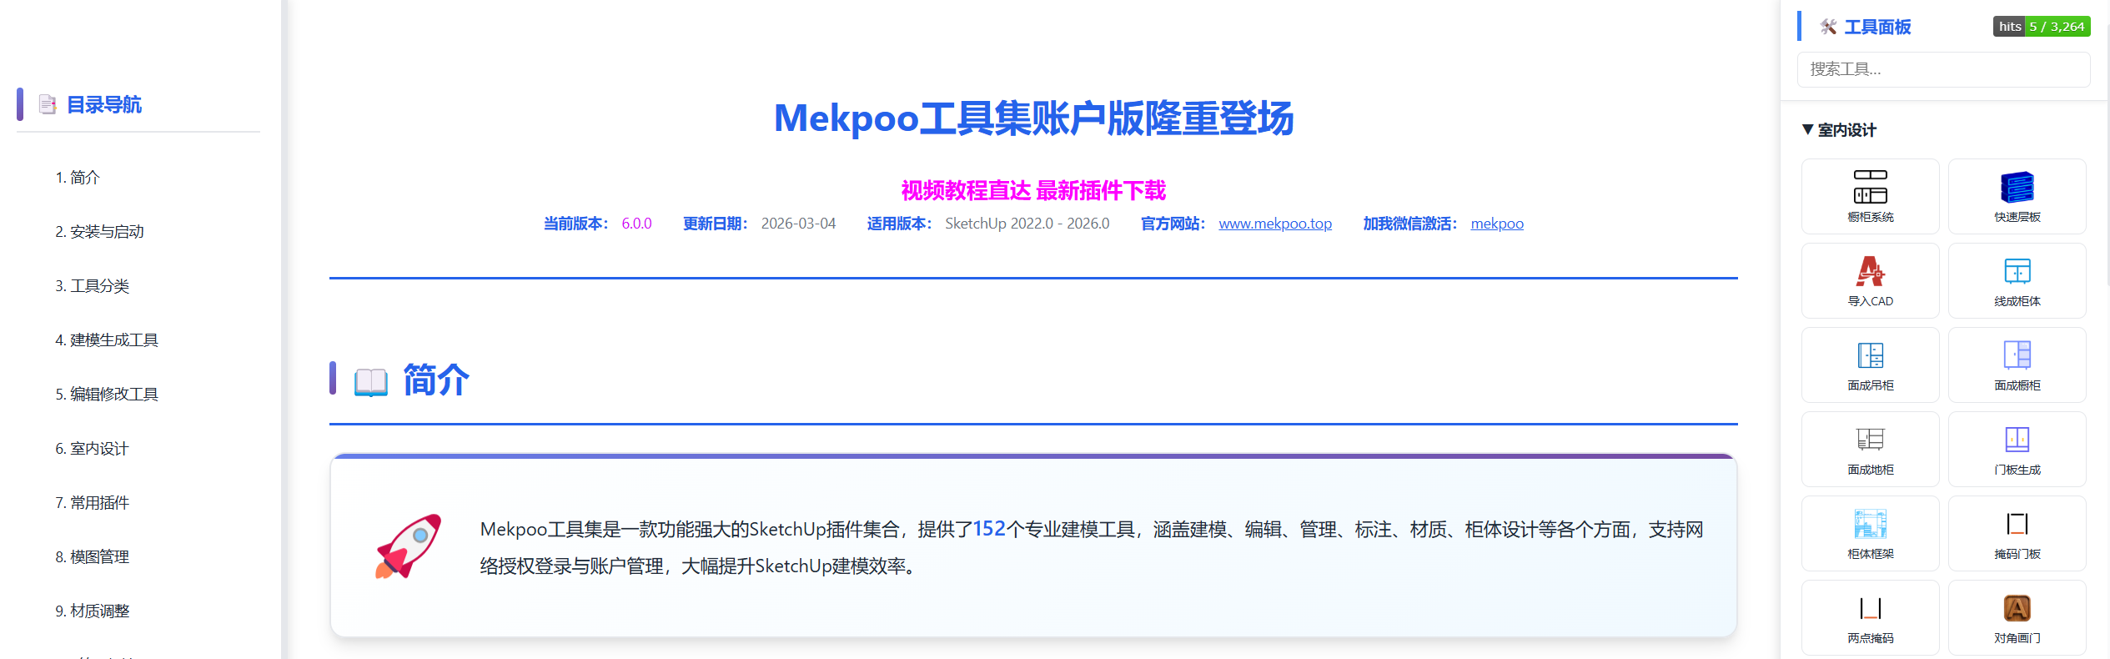Jump to 3. 工具分类 section
Image resolution: width=2110 pixels, height=659 pixels.
92,286
